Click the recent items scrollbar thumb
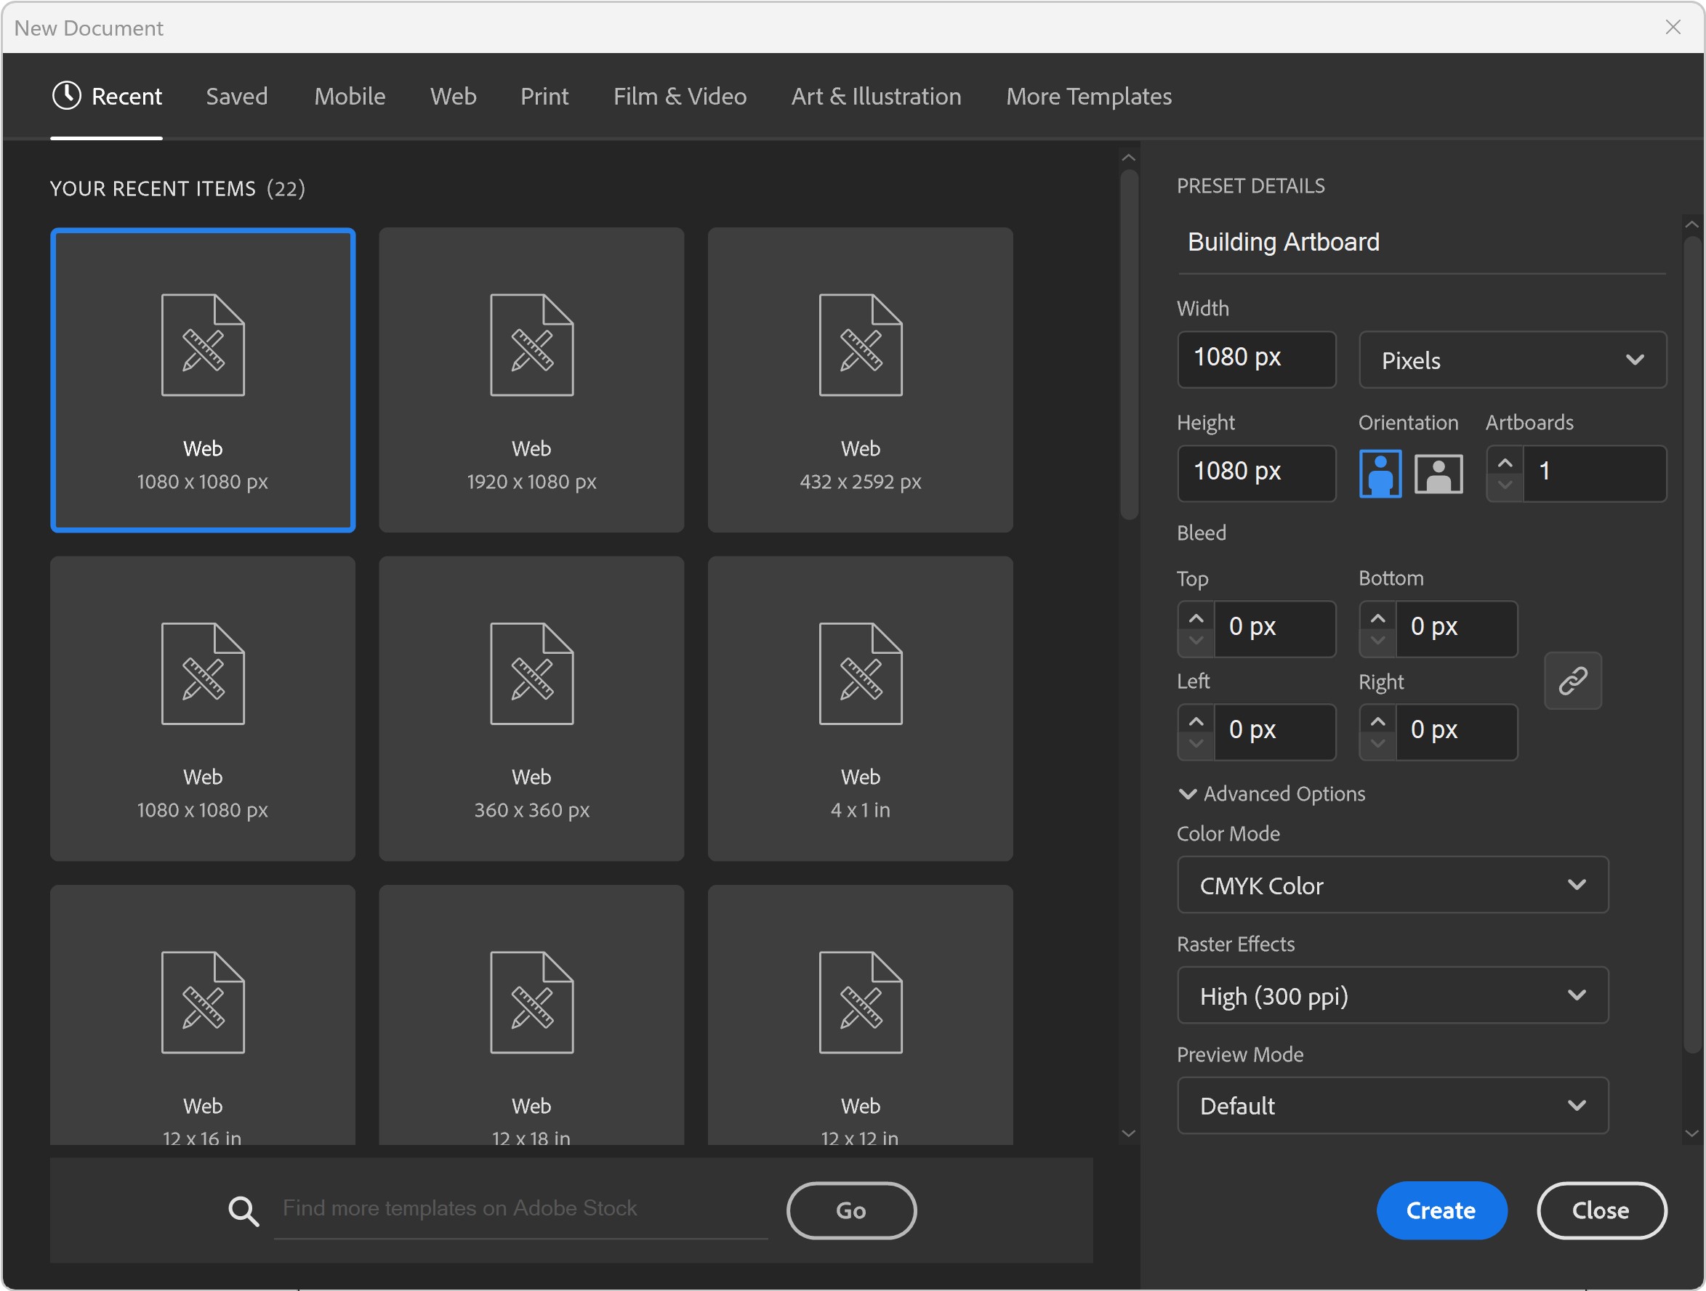Screen dimensions: 1706x1291 [1129, 345]
